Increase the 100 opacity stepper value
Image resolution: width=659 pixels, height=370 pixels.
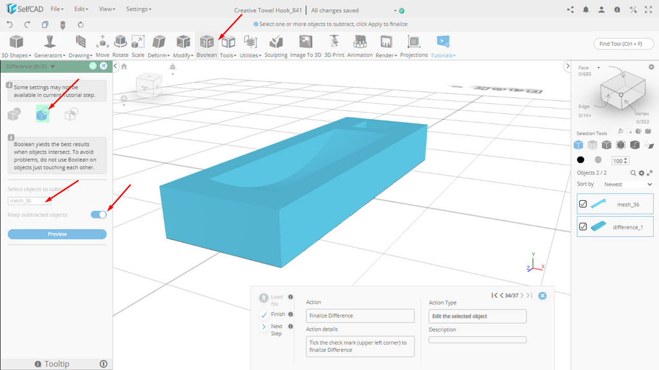point(626,159)
